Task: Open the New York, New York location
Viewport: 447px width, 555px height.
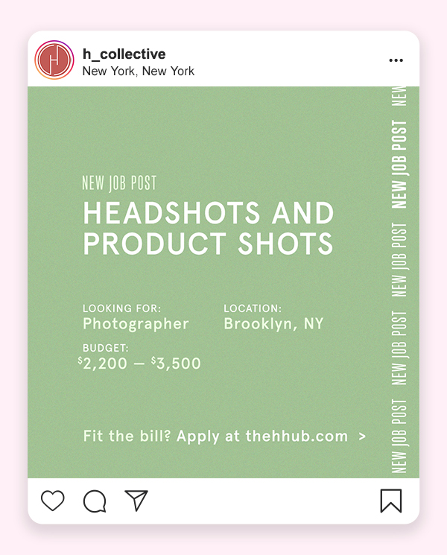Action: 138,72
